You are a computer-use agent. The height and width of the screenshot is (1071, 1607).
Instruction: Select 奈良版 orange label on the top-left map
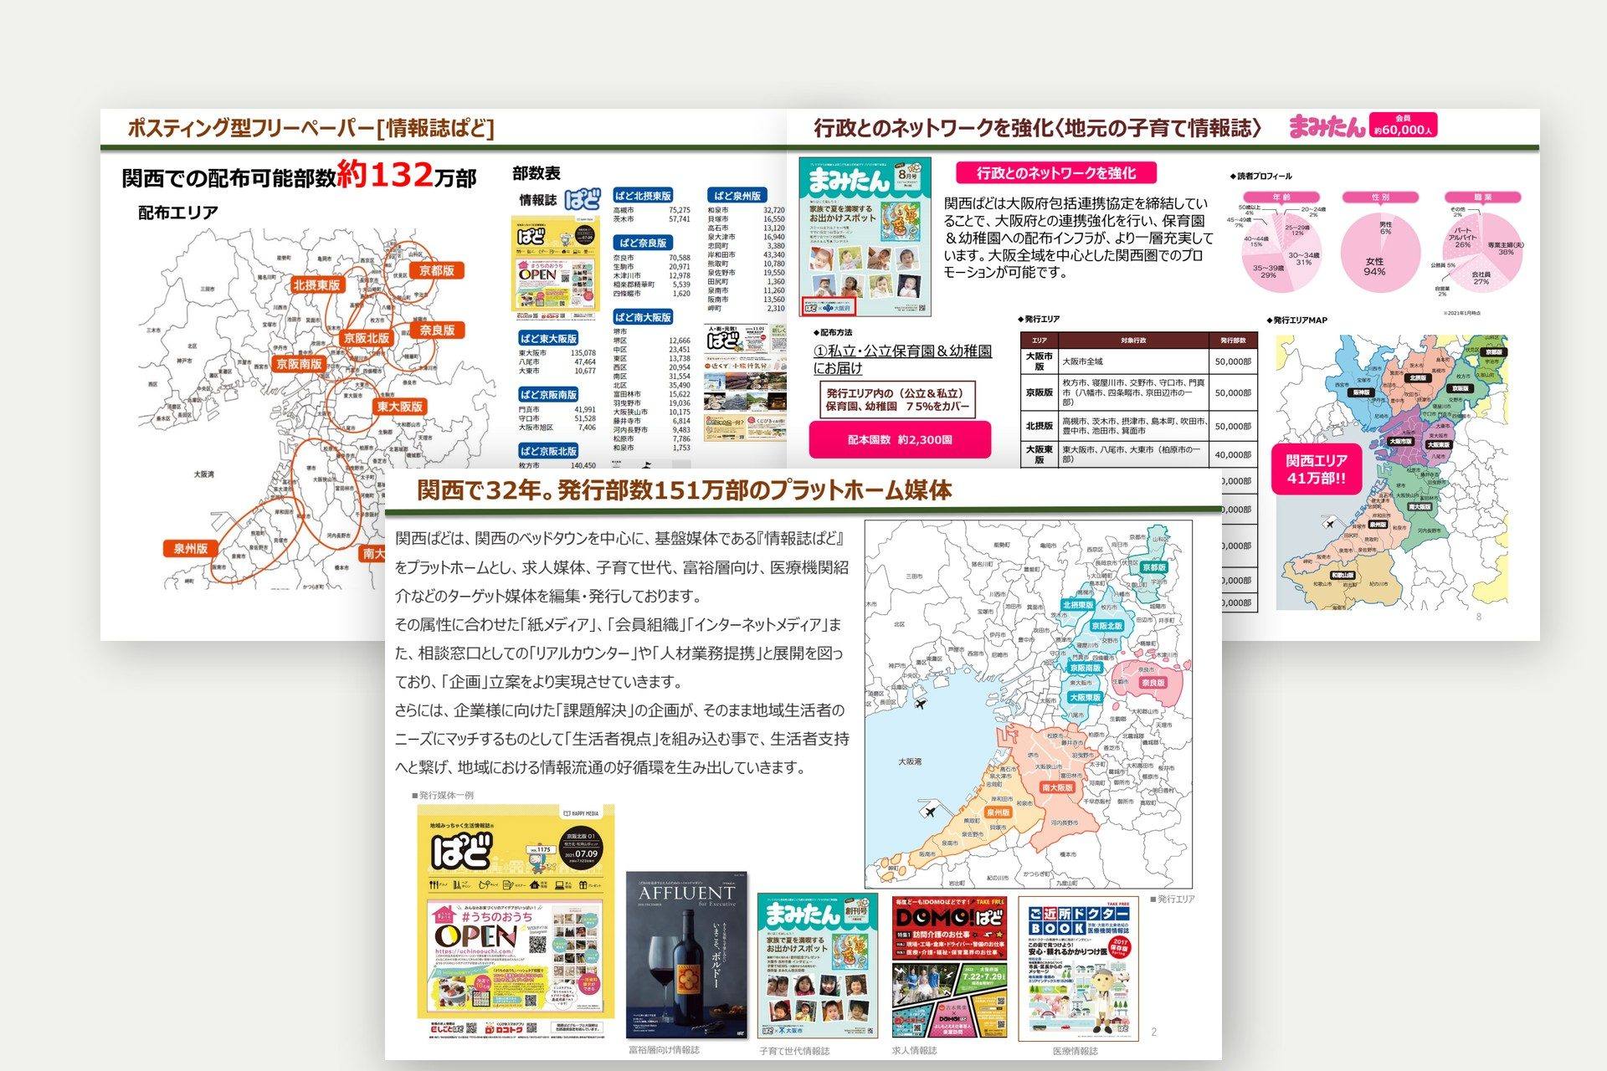tap(437, 330)
